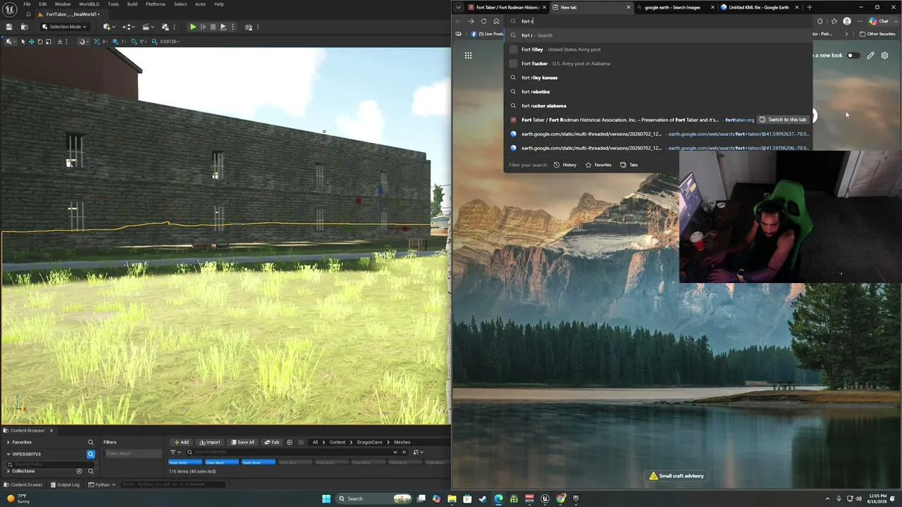Image resolution: width=902 pixels, height=507 pixels.
Task: Open a new browser tab with plus icon
Action: coord(809,7)
